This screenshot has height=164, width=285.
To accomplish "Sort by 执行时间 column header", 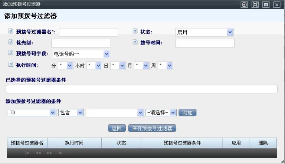I will (74, 143).
